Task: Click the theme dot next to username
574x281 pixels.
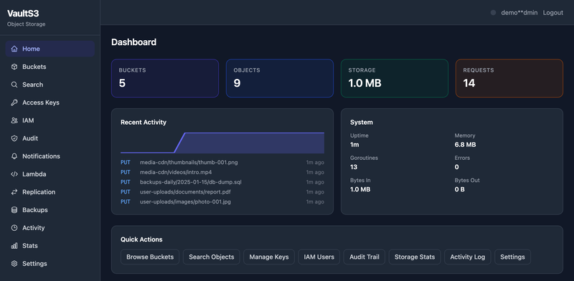Action: click(x=493, y=13)
